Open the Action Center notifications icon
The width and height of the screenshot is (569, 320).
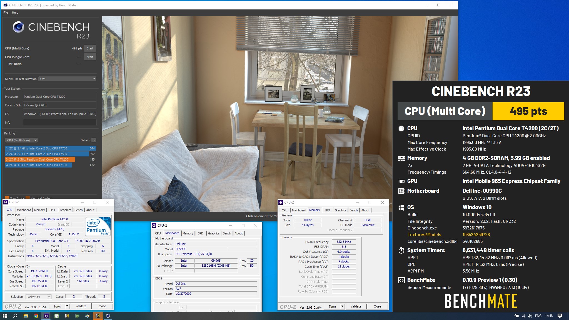pyautogui.click(x=560, y=316)
